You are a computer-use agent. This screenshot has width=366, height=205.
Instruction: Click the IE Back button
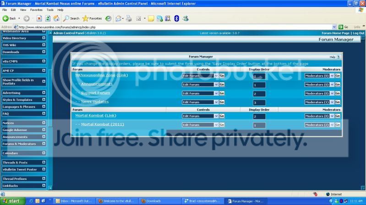[9, 18]
